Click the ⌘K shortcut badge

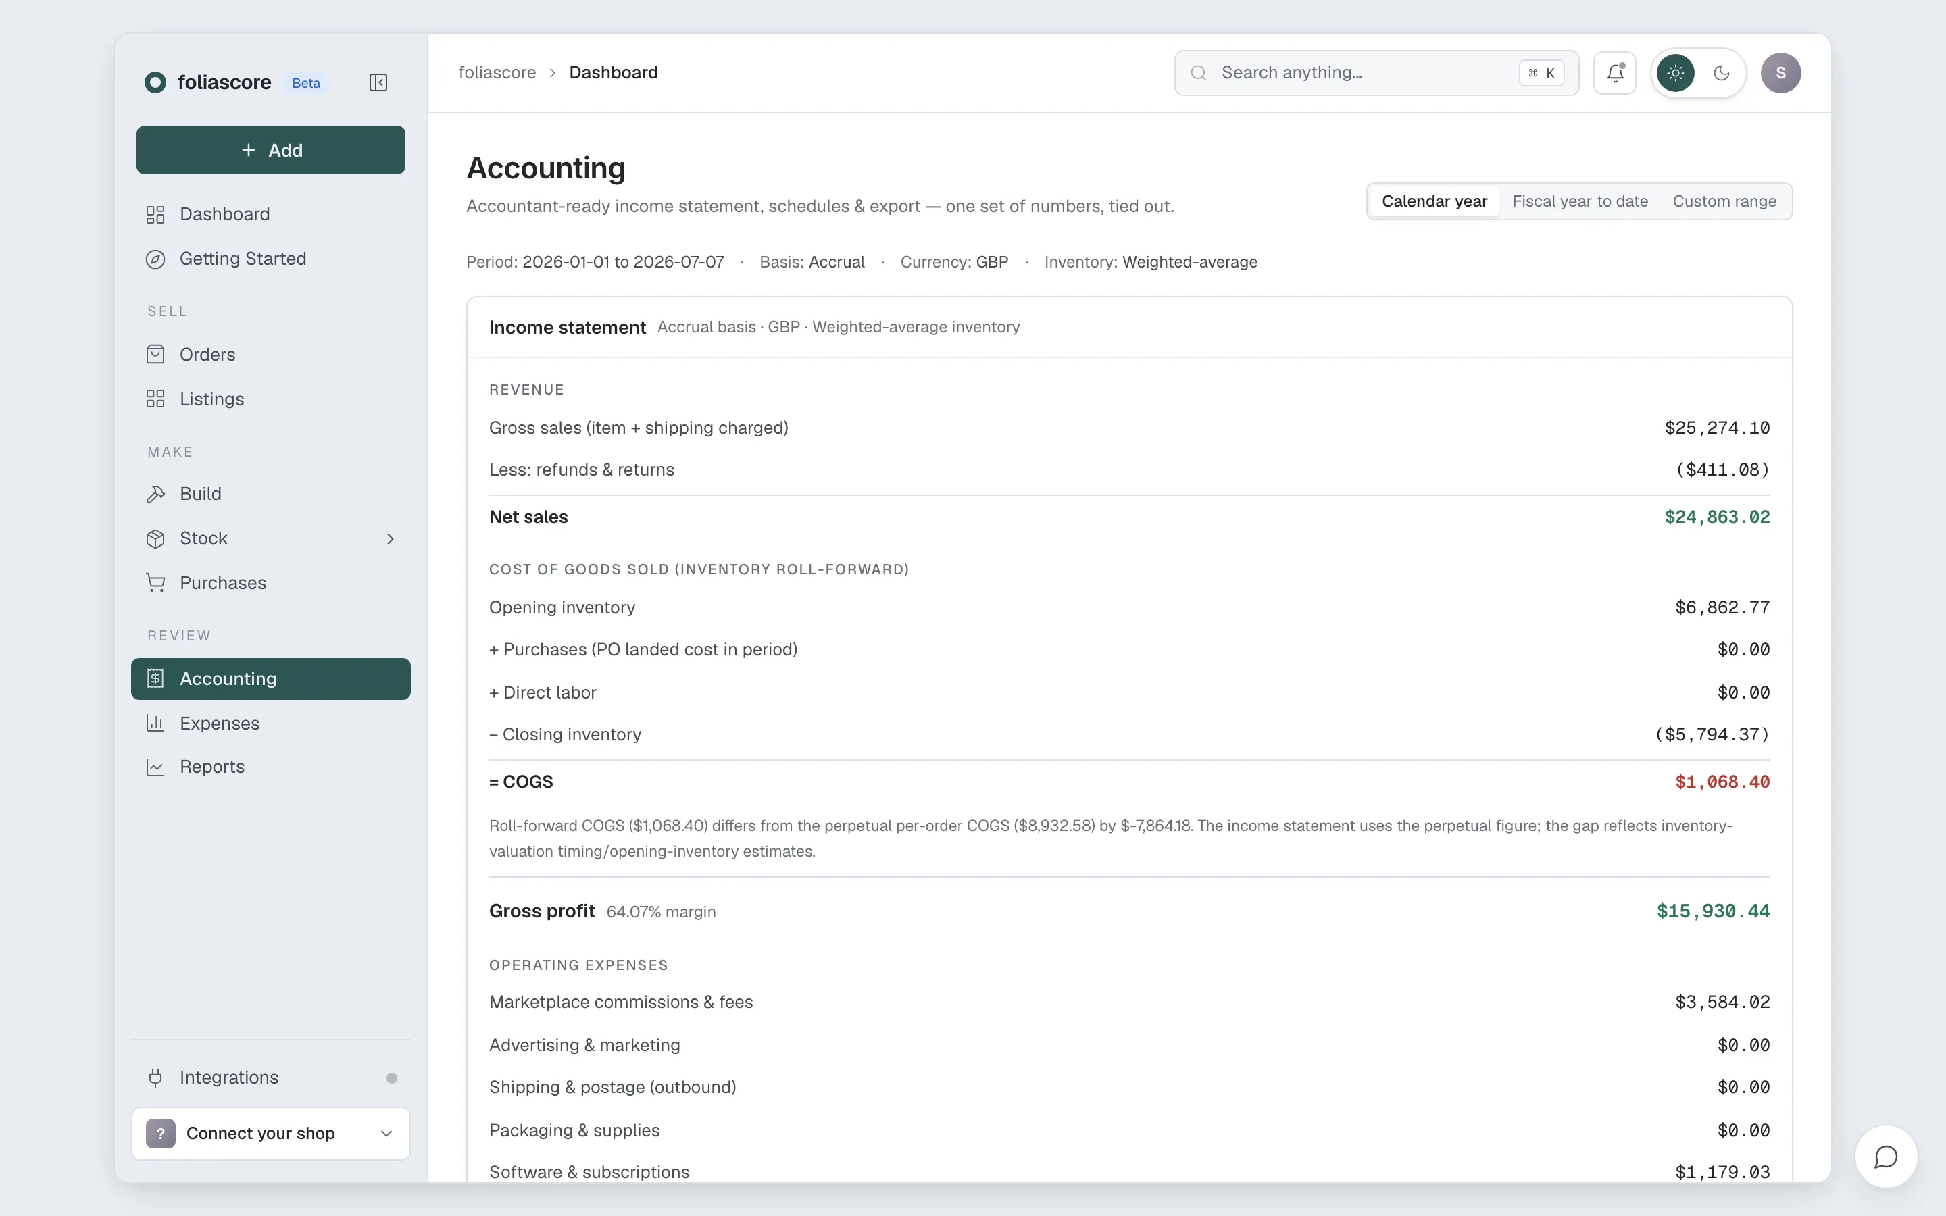(x=1541, y=73)
